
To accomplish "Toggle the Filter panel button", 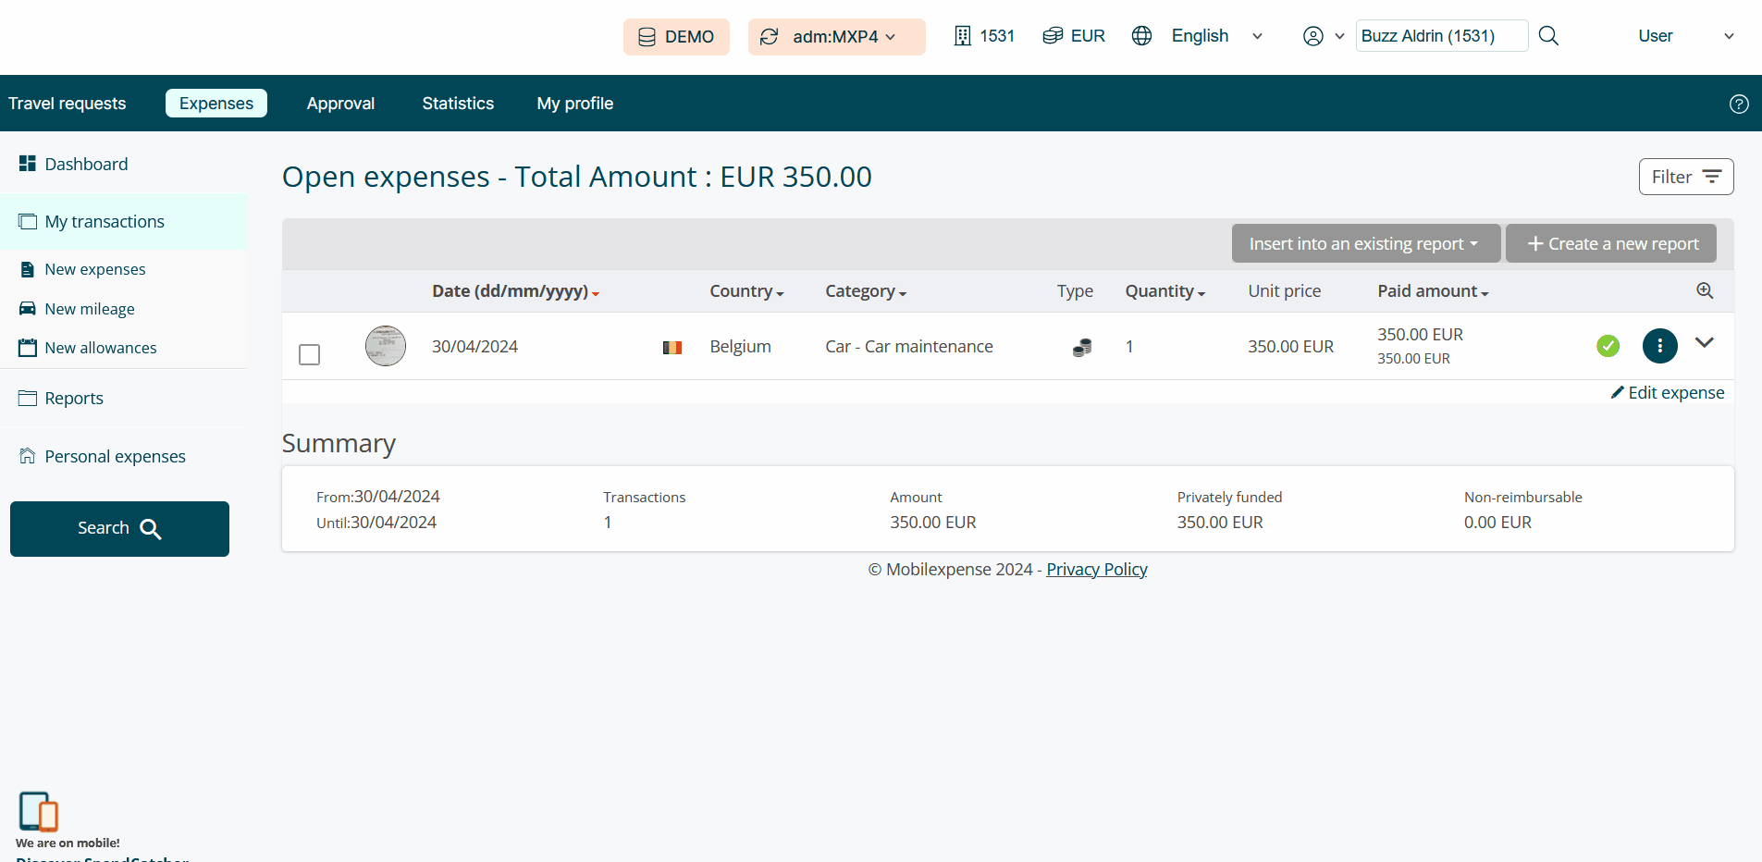I will 1685,176.
